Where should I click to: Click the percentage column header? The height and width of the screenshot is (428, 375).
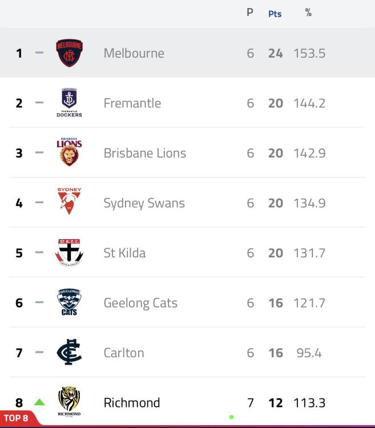pyautogui.click(x=308, y=13)
